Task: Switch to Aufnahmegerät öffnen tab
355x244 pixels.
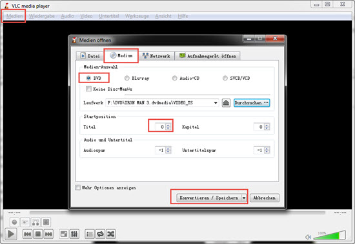Action: coord(208,56)
